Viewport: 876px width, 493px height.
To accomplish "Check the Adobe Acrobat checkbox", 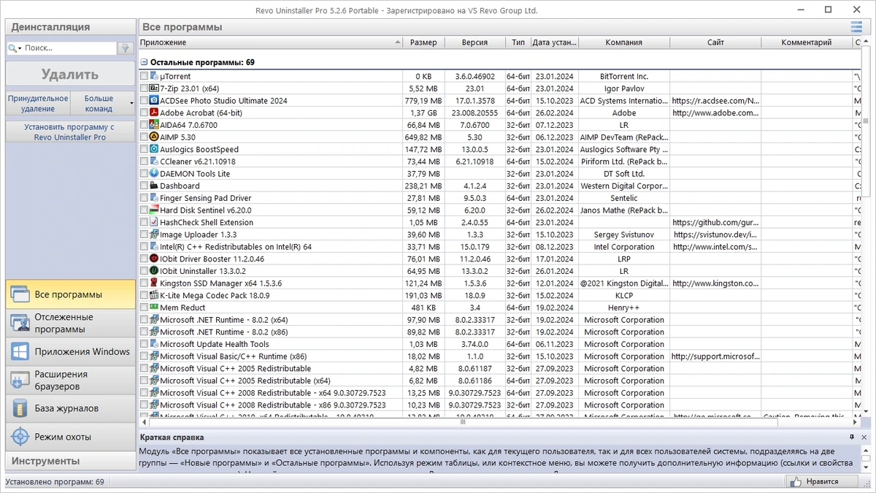I will click(x=144, y=112).
